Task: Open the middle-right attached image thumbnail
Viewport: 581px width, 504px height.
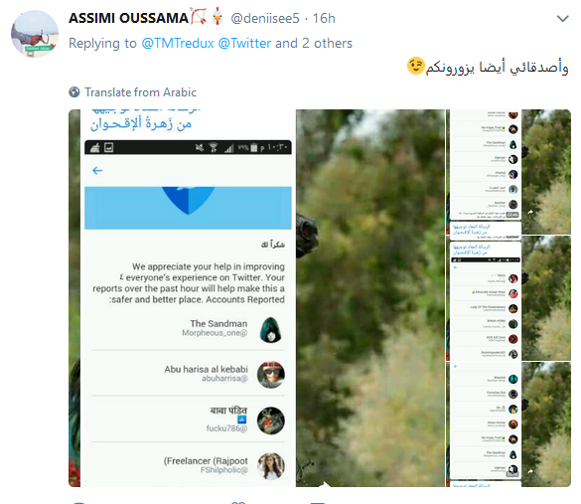Action: pyautogui.click(x=508, y=298)
